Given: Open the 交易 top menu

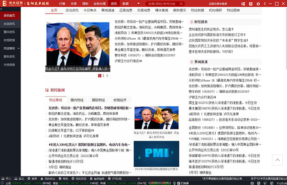Looking at the screenshot, I should pyautogui.click(x=74, y=4).
